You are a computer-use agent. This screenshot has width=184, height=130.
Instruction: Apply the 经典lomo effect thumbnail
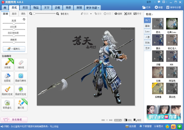coord(172,24)
